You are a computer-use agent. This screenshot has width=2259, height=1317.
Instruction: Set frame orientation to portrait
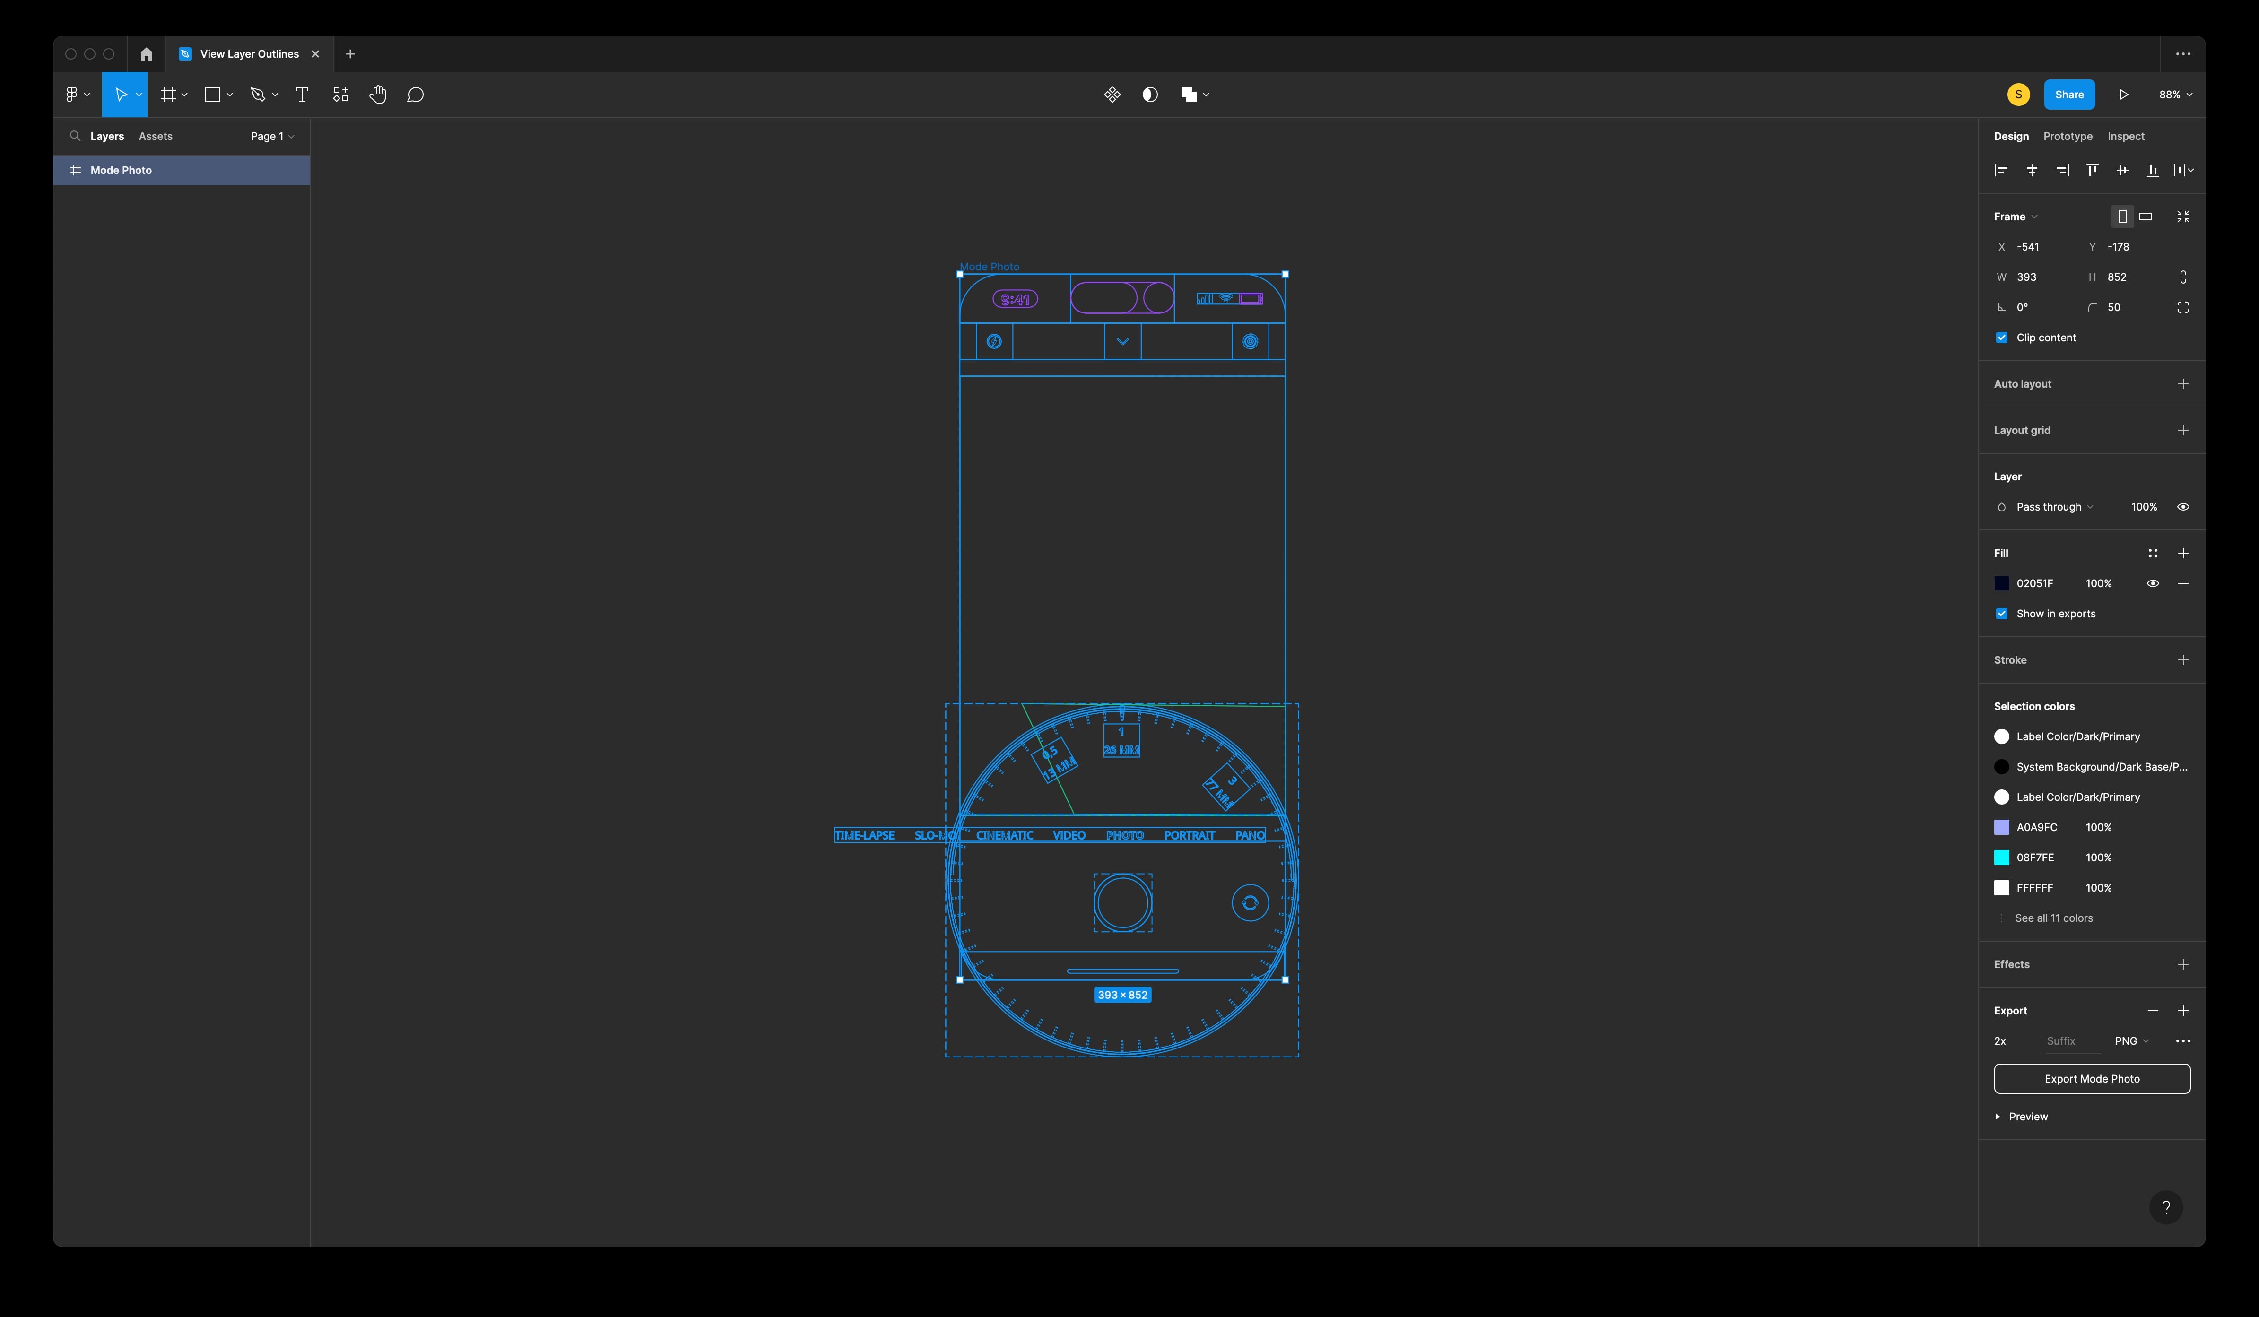tap(2122, 216)
